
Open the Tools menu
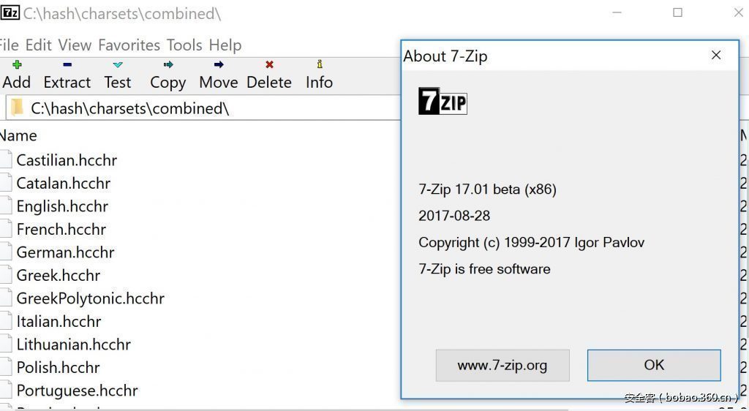click(x=184, y=45)
